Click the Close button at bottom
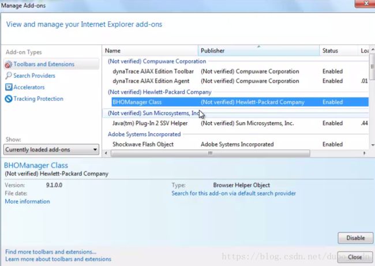The image size is (375, 266). [355, 257]
